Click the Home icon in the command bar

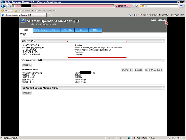130,15
